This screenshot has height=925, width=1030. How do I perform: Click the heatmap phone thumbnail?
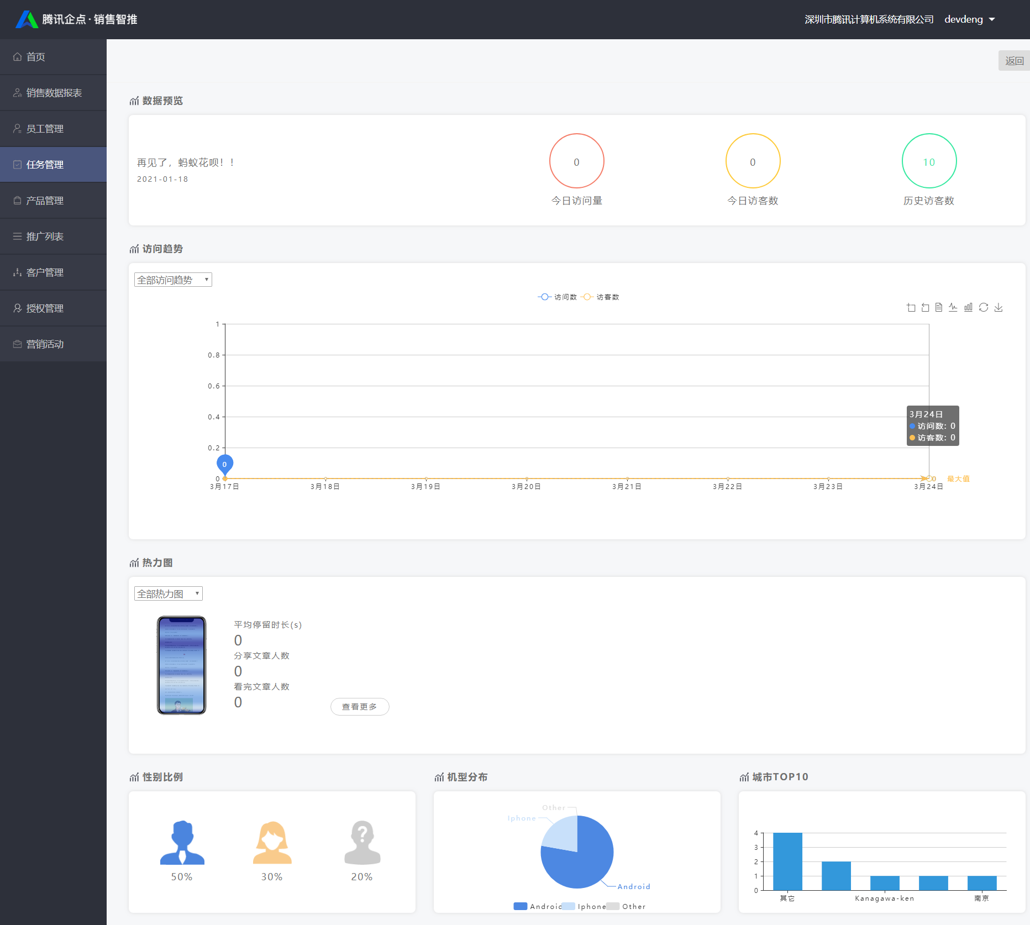pyautogui.click(x=182, y=665)
